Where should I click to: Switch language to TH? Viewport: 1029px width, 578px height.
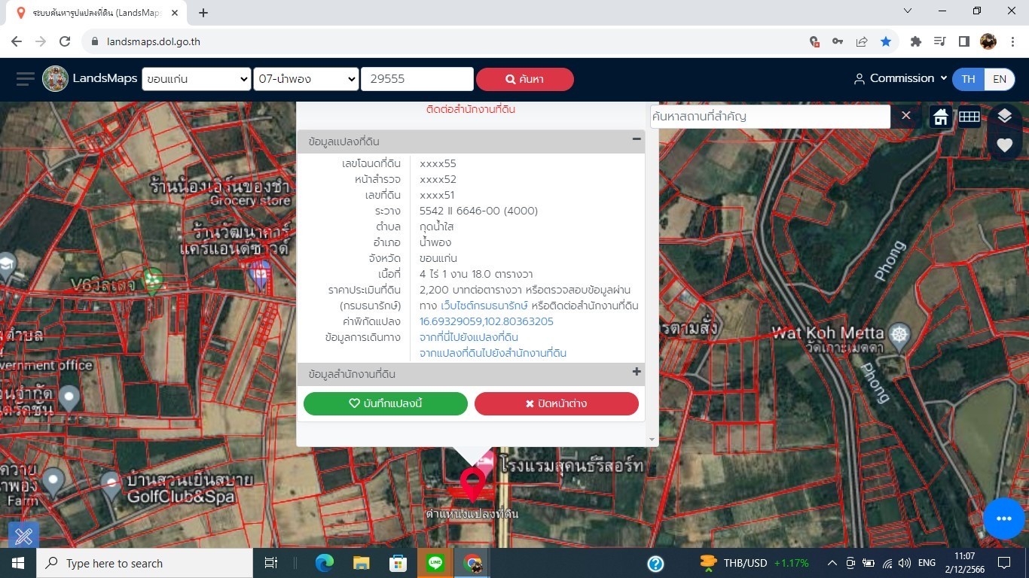pos(968,79)
